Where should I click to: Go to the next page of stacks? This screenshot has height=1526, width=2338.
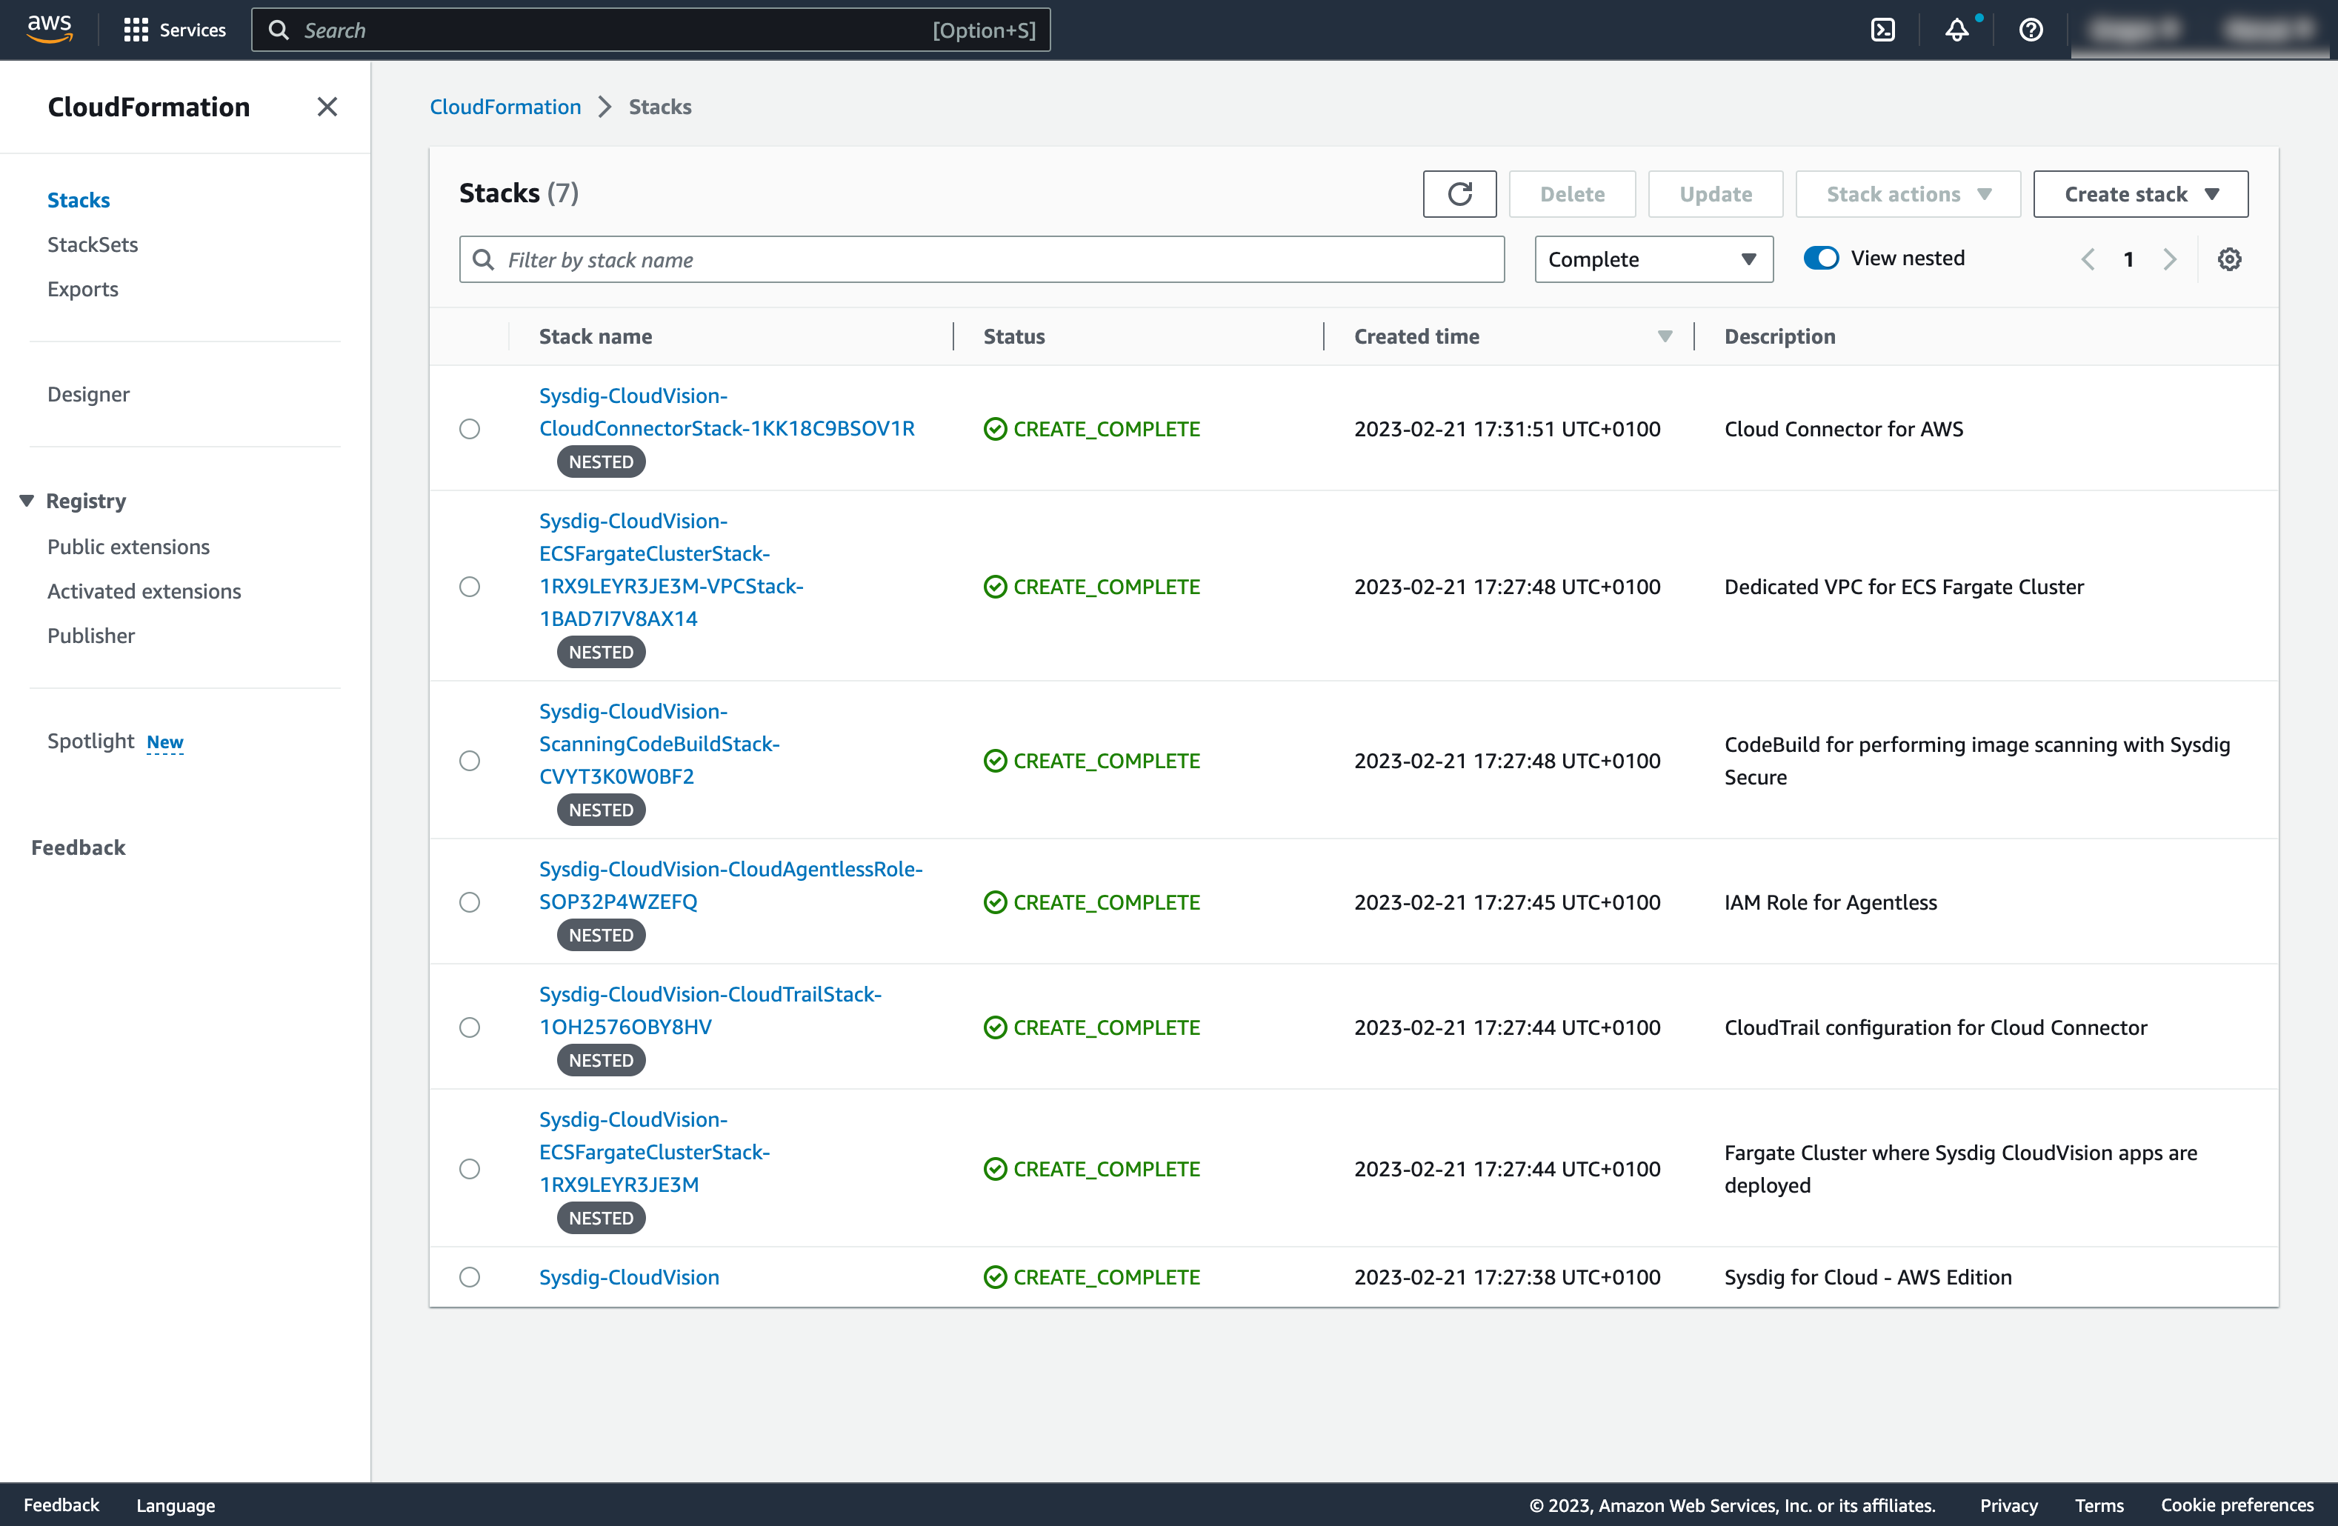click(x=2169, y=259)
